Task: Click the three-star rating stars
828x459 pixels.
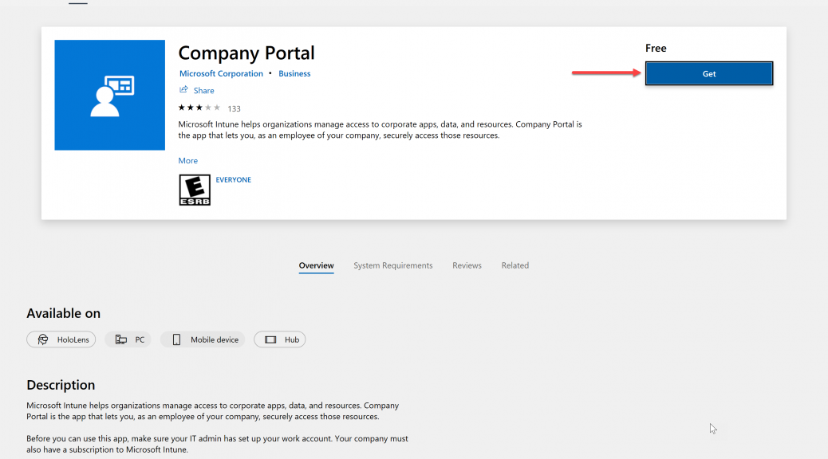Action: pos(199,108)
